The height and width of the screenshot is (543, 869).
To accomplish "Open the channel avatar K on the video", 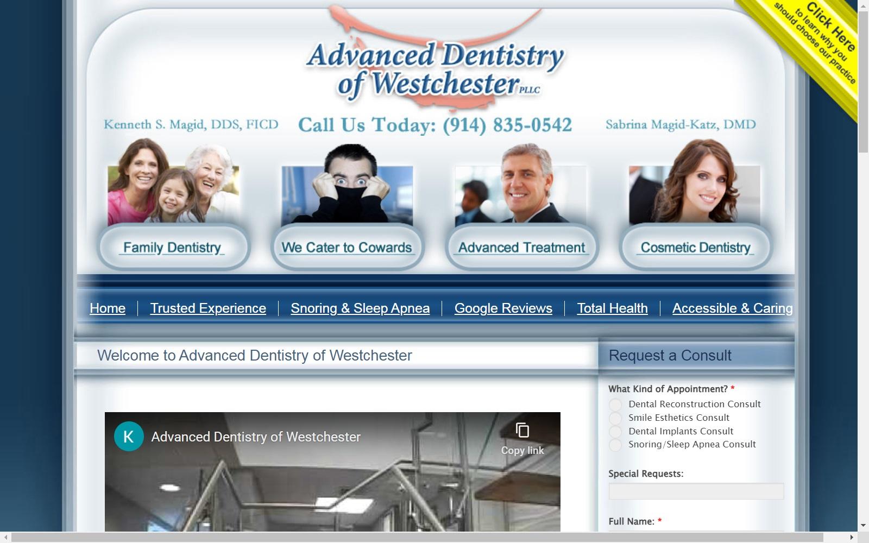I will [x=129, y=437].
